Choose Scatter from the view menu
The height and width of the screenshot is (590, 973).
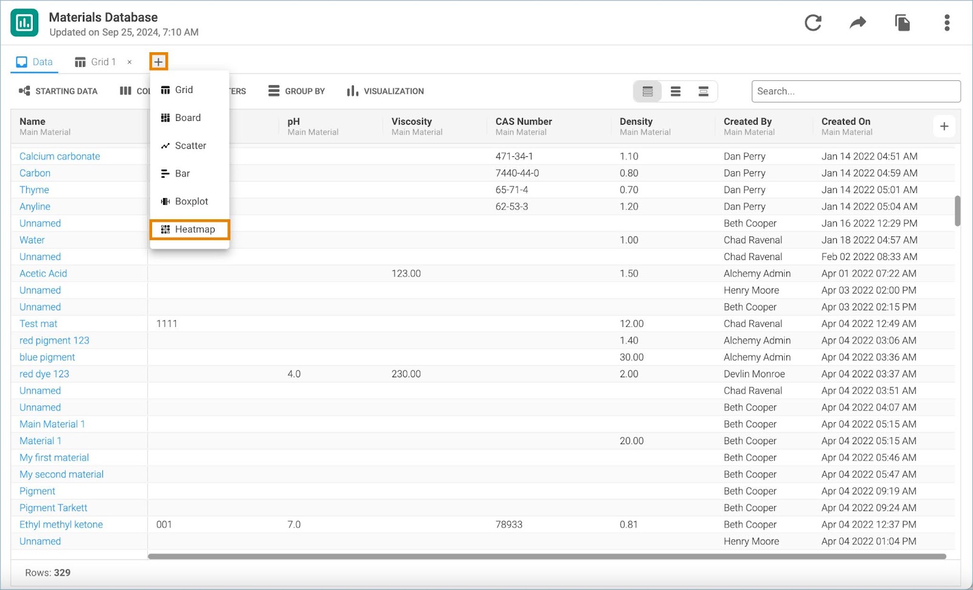(190, 146)
